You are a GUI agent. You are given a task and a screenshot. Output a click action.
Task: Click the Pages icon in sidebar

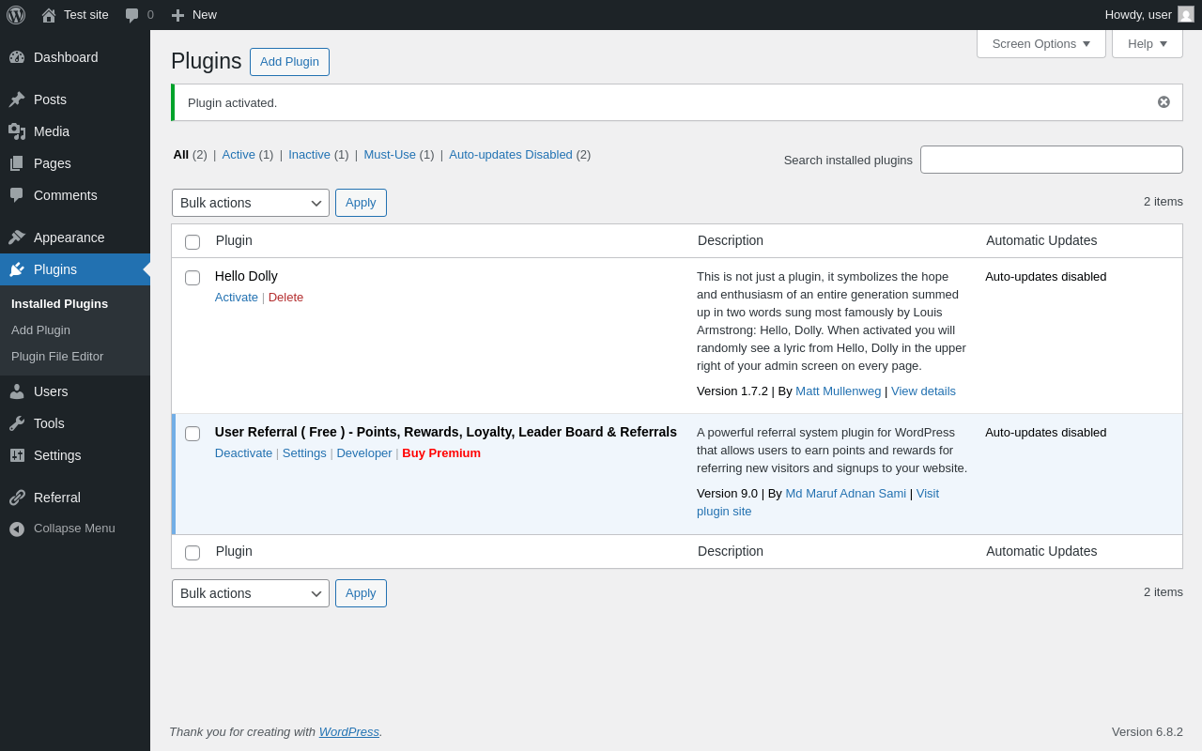17,163
